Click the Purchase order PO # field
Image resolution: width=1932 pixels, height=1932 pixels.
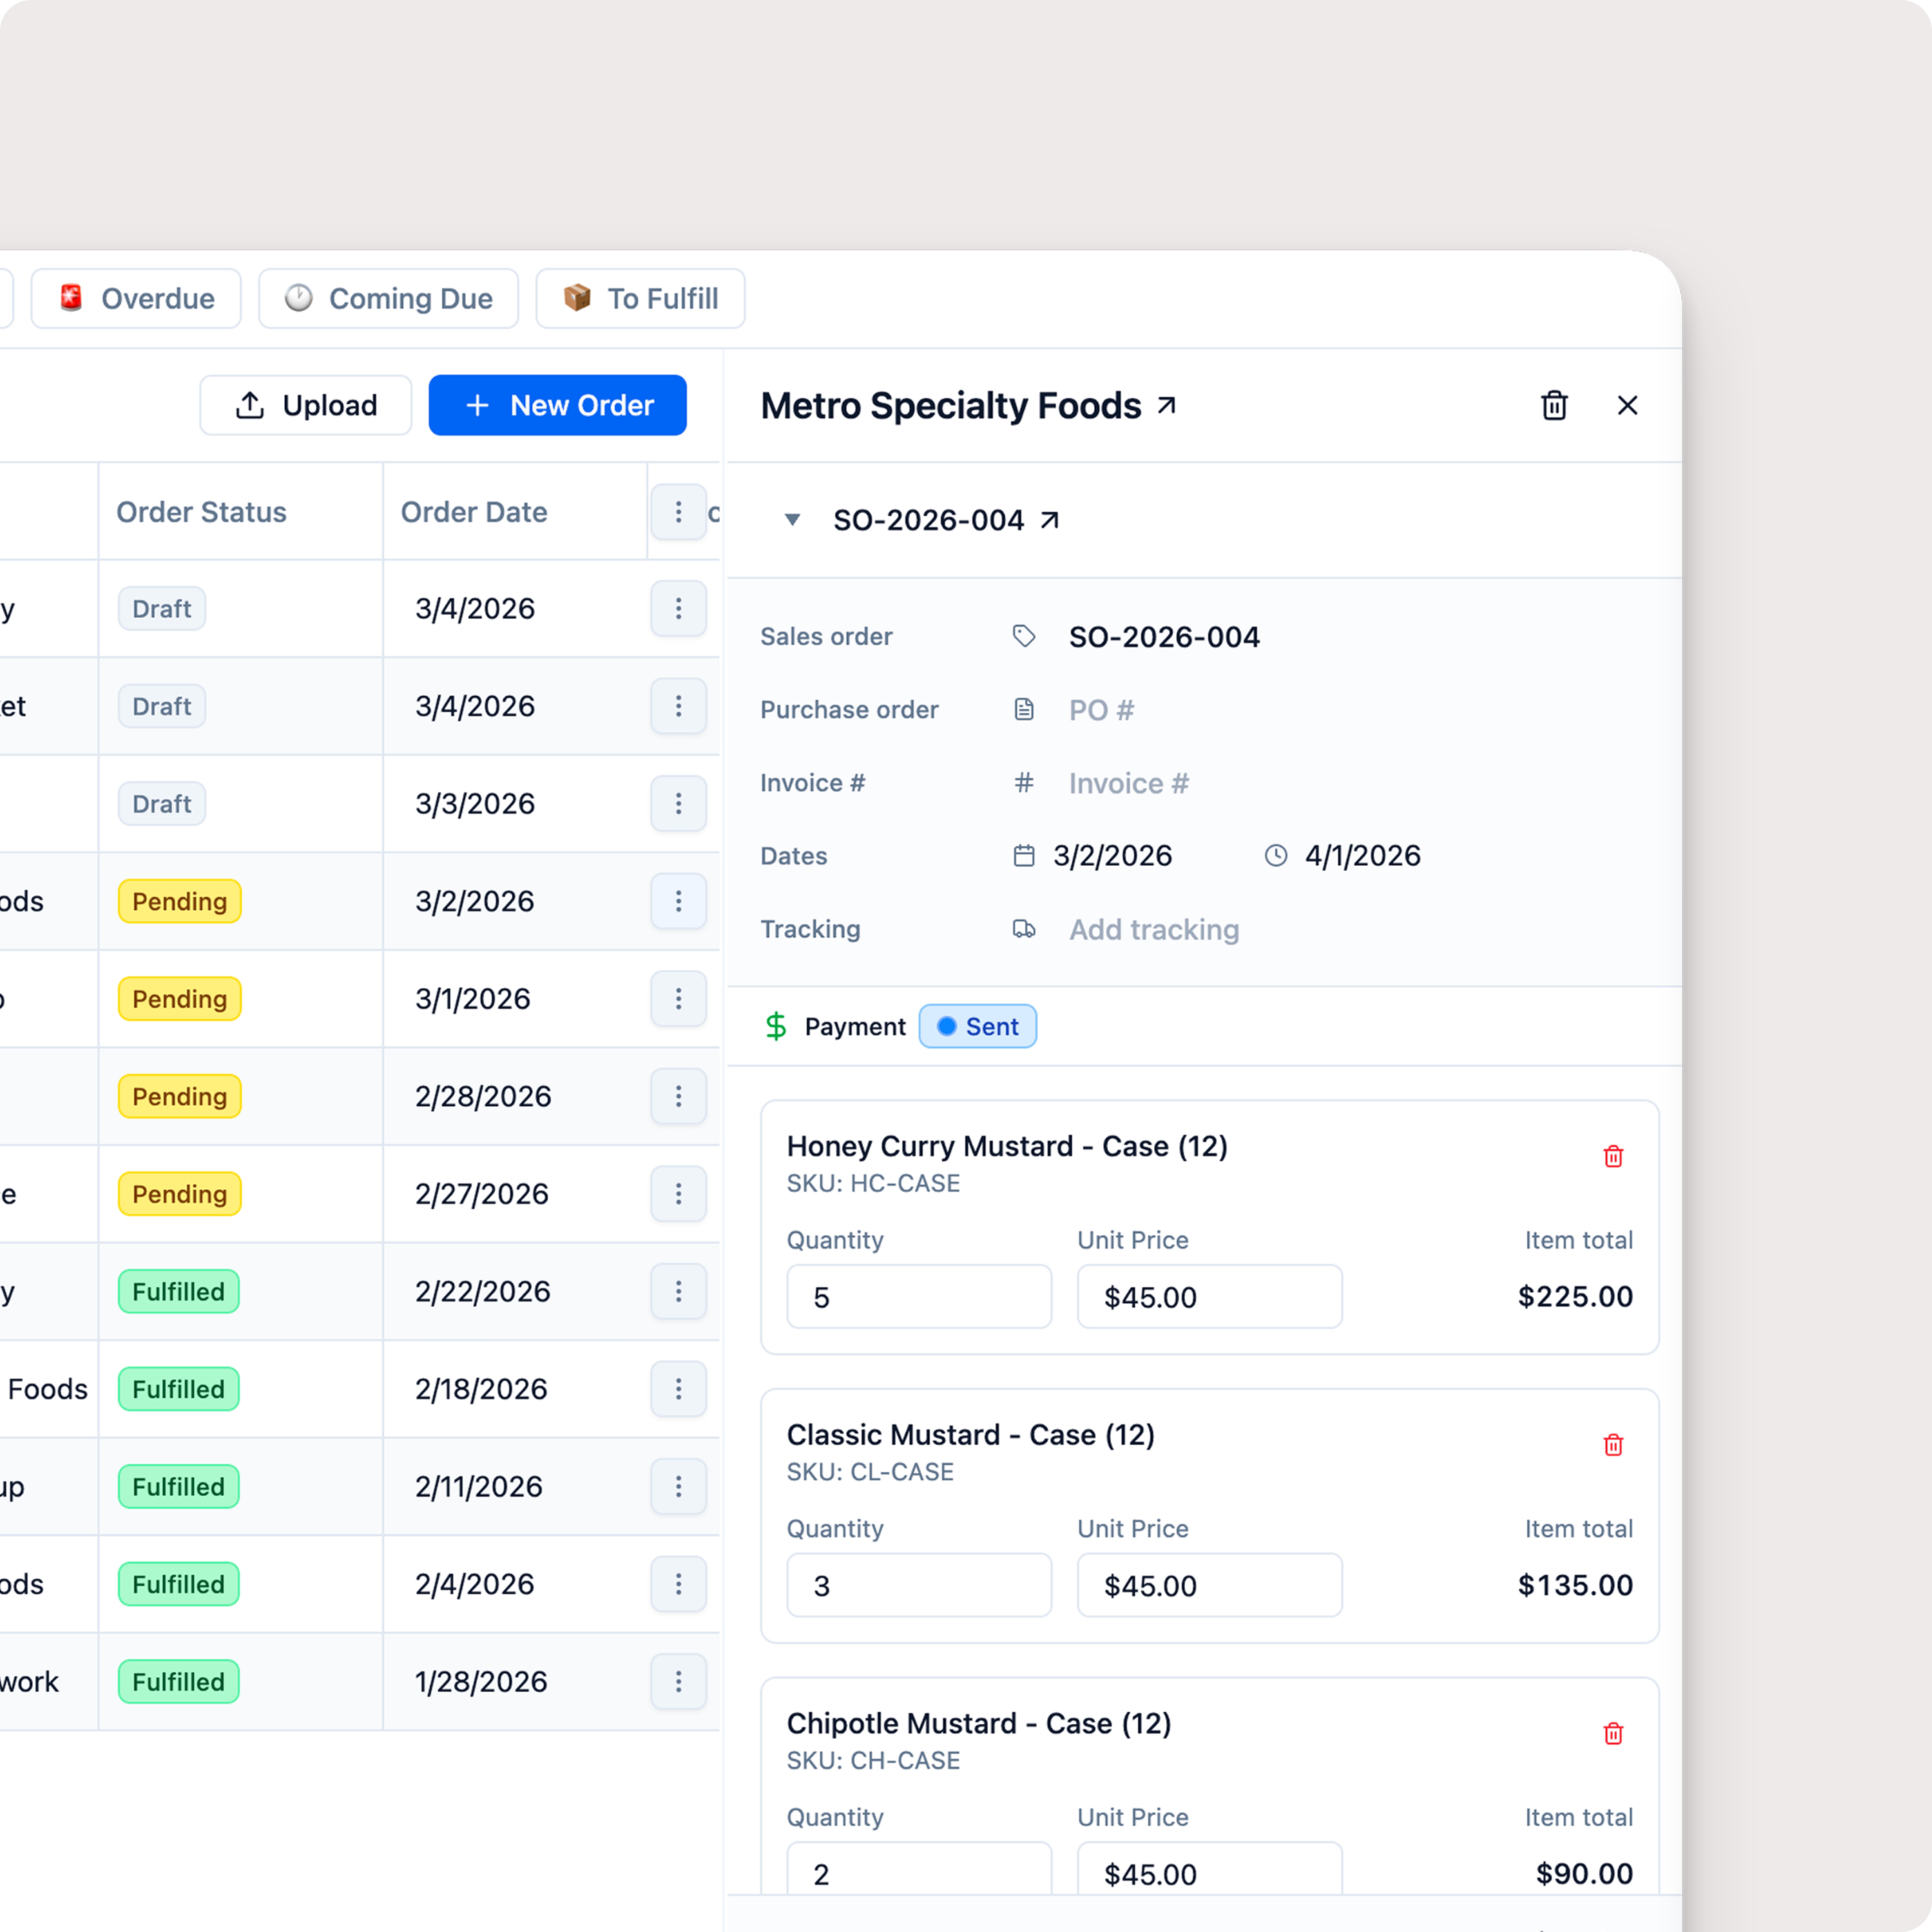click(x=1101, y=710)
